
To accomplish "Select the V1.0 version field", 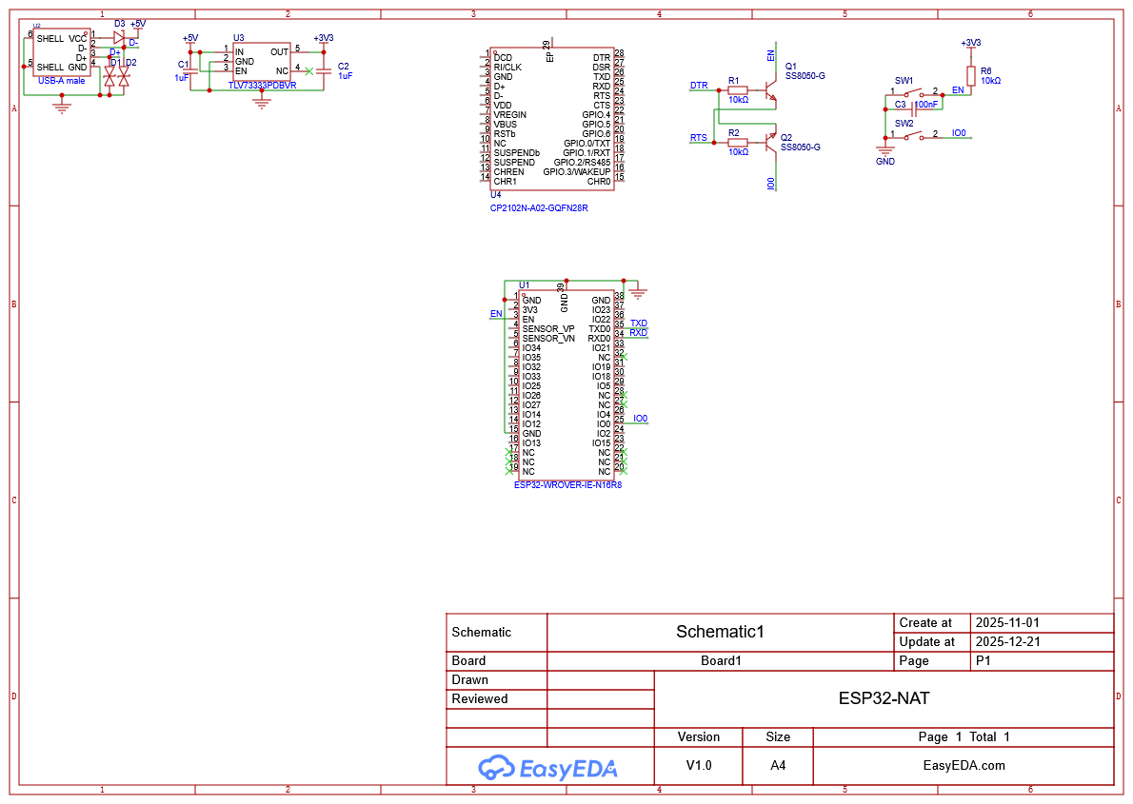I will 699,765.
